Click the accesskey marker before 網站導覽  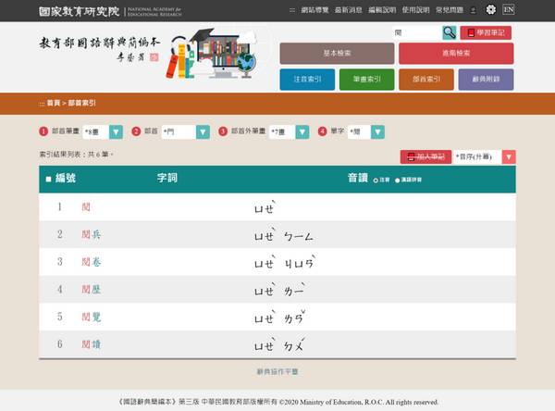[292, 10]
